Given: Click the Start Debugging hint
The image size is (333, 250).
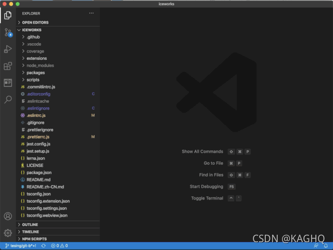Looking at the screenshot, I should [207, 187].
